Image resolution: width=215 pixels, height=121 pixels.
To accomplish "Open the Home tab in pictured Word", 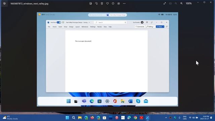I will click(x=54, y=27).
